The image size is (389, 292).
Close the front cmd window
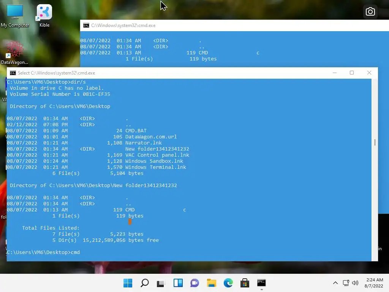(x=369, y=73)
